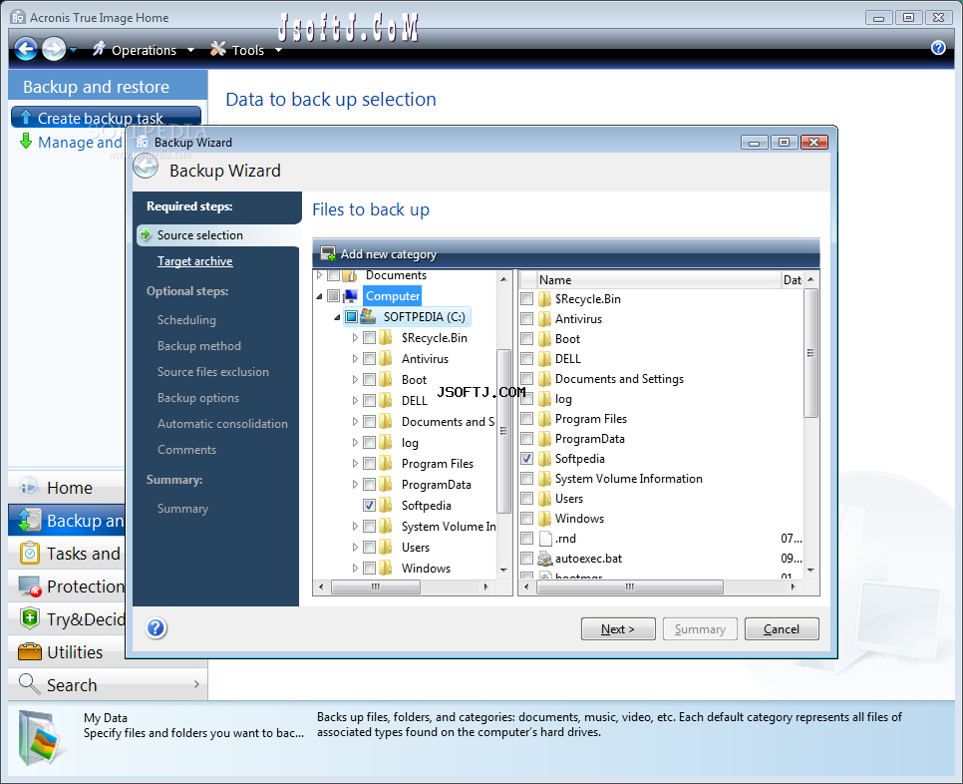The width and height of the screenshot is (963, 784).
Task: Expand the Boot folder tree node
Action: [x=355, y=380]
